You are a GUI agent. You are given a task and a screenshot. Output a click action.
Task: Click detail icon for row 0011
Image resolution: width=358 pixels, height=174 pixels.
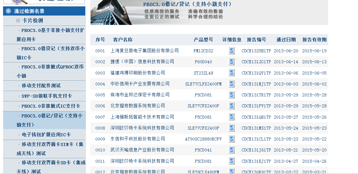tap(232, 161)
